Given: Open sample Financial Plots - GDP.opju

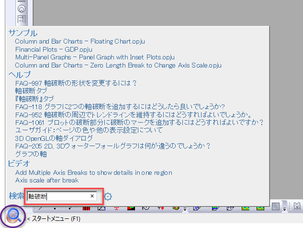Looking at the screenshot, I should [x=54, y=49].
